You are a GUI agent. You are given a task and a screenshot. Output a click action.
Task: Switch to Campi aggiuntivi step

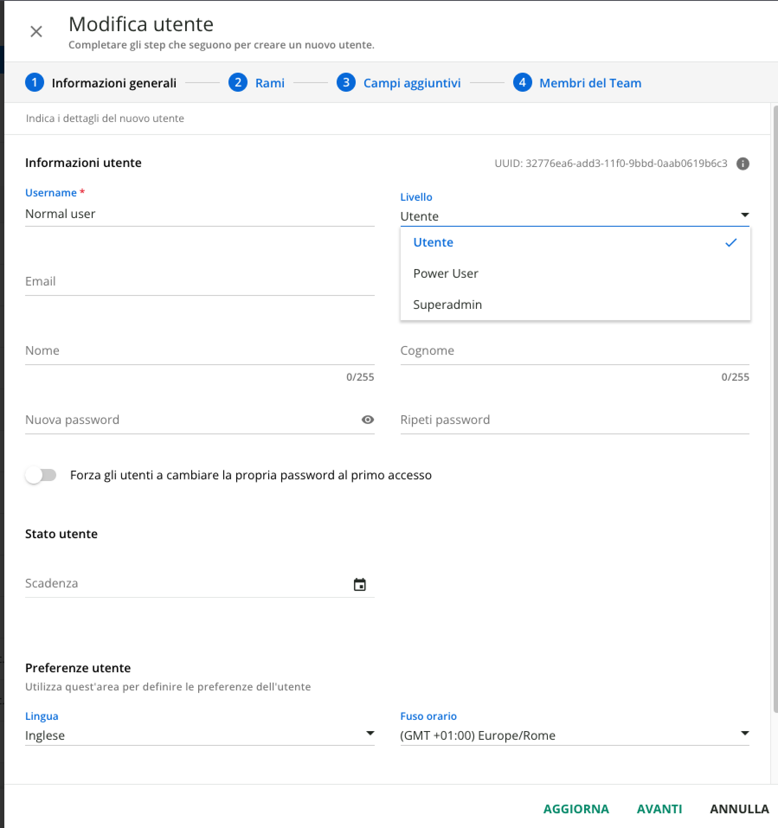(412, 83)
